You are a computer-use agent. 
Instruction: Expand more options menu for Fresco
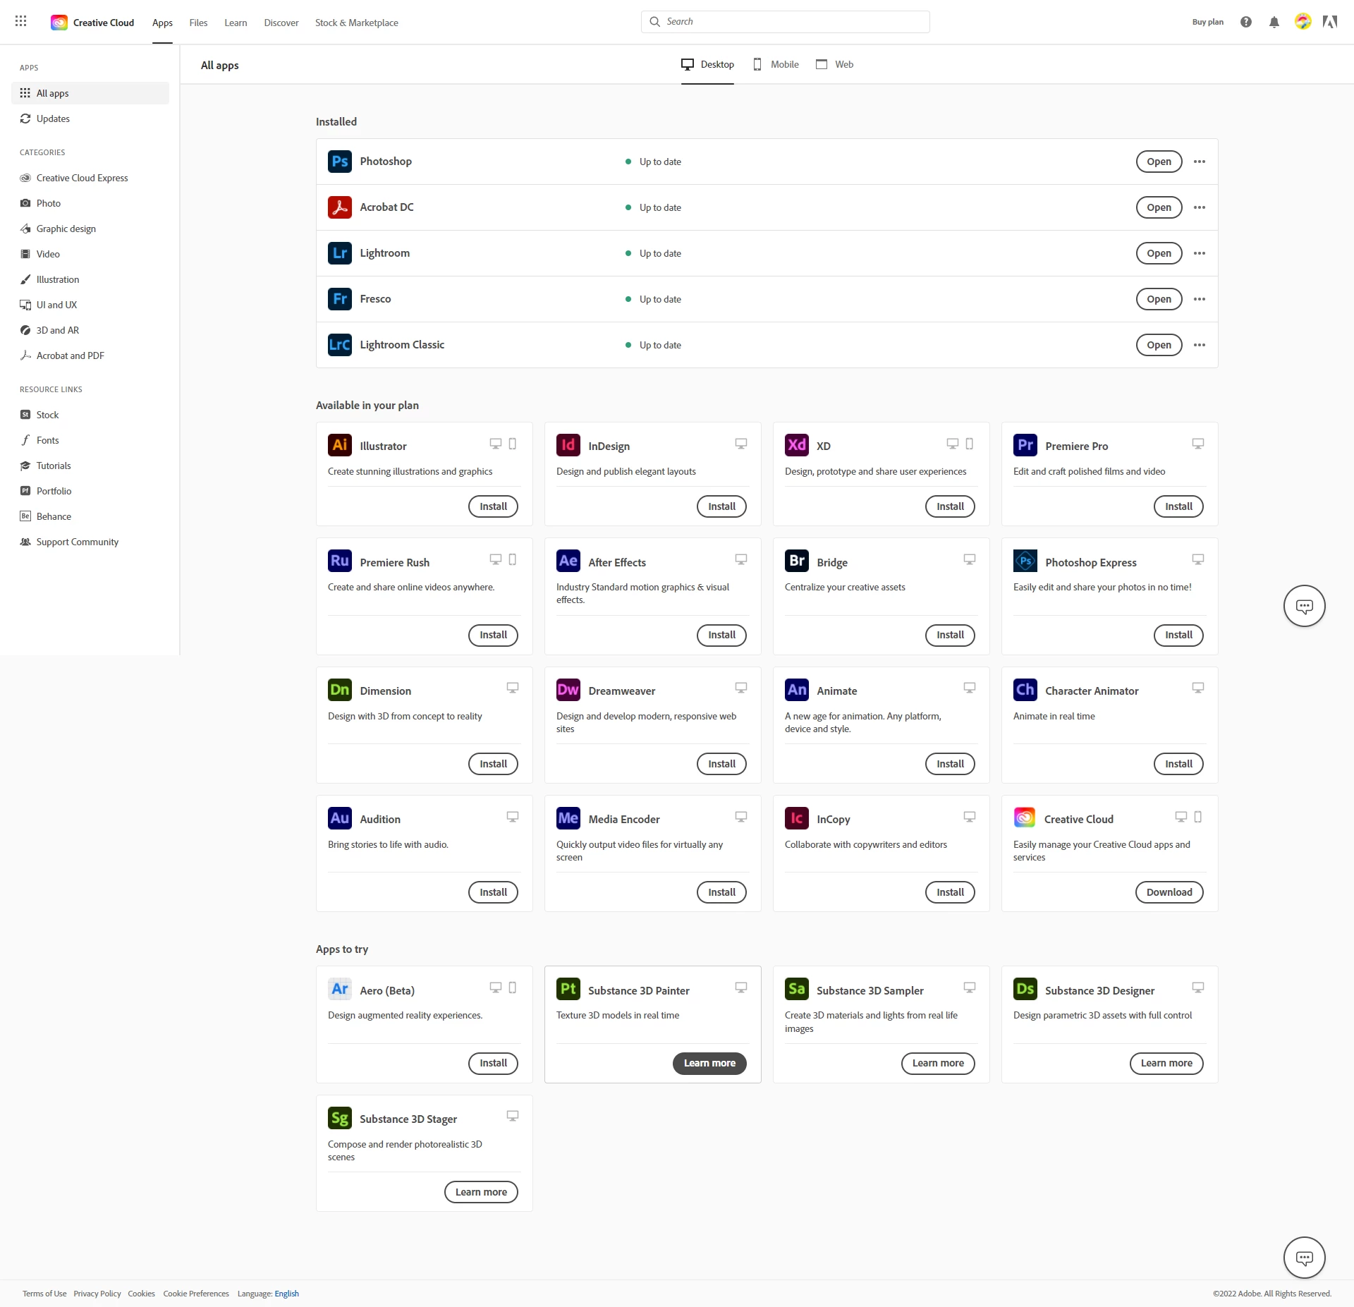[x=1199, y=299]
